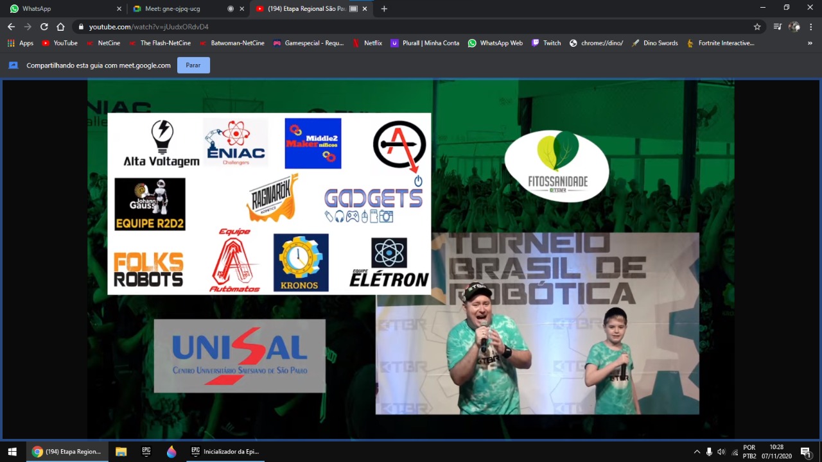The width and height of the screenshot is (822, 462).
Task: Open the browser home page
Action: 60,27
